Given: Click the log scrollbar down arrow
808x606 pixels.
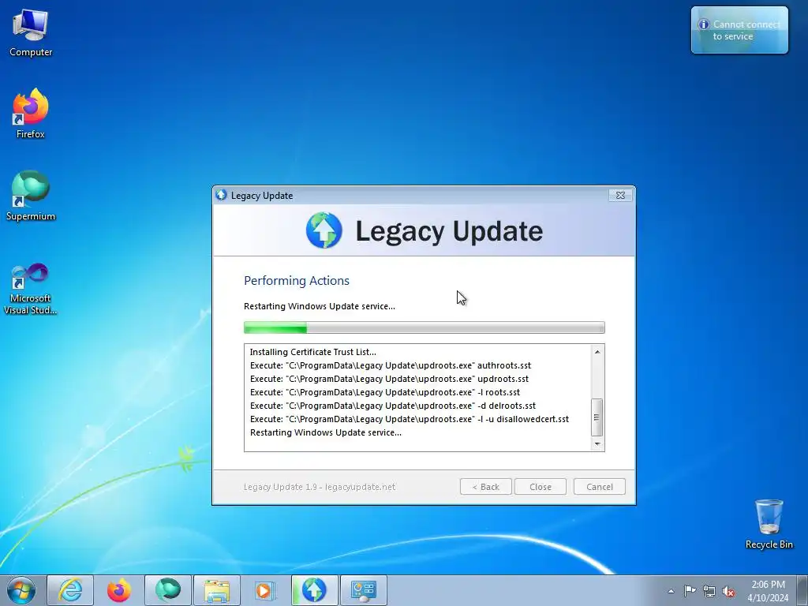Looking at the screenshot, I should 597,443.
